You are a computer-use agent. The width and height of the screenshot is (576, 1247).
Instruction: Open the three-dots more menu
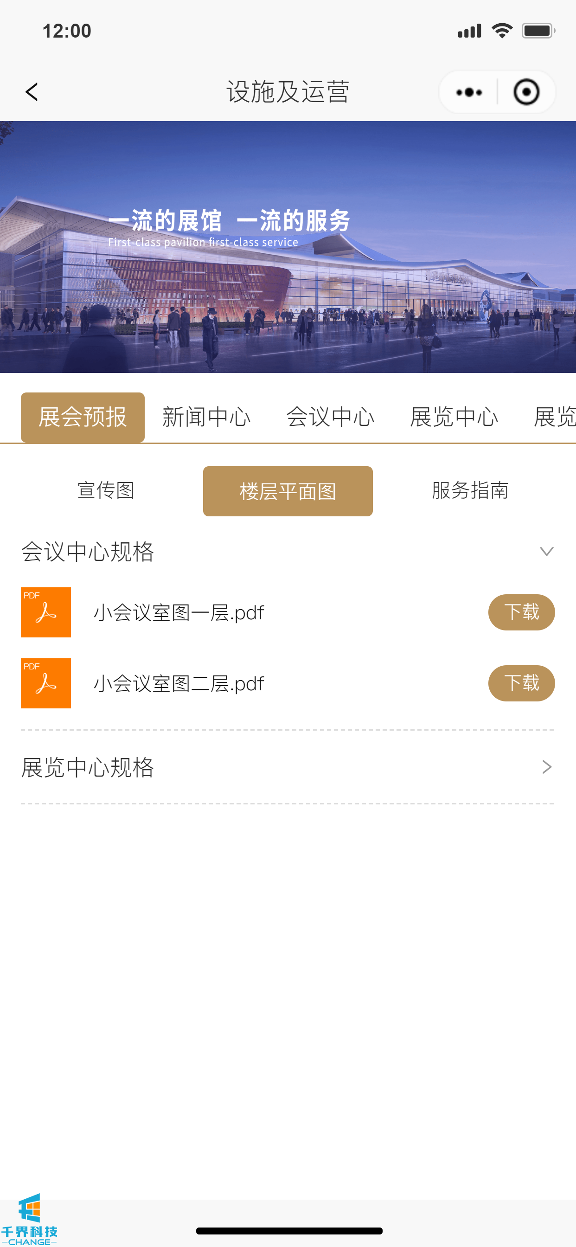pos(468,92)
